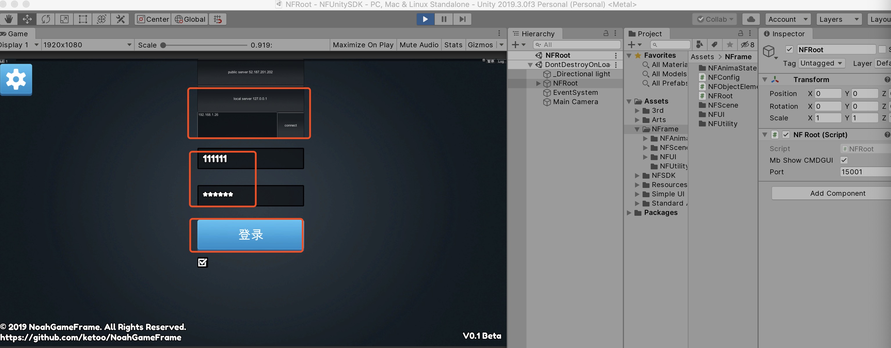
Task: Expand the NFSDK folder in Project
Action: pos(637,175)
